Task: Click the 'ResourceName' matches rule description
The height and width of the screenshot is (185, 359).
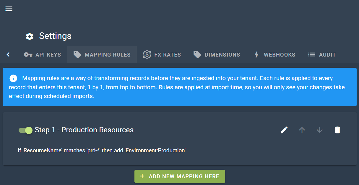Action: [x=102, y=151]
